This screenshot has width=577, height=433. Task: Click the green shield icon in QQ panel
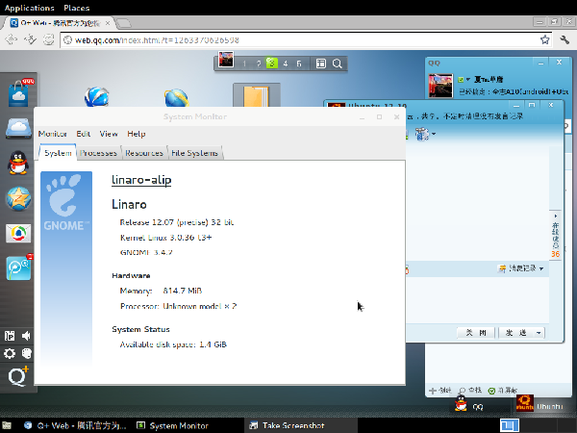pyautogui.click(x=491, y=391)
